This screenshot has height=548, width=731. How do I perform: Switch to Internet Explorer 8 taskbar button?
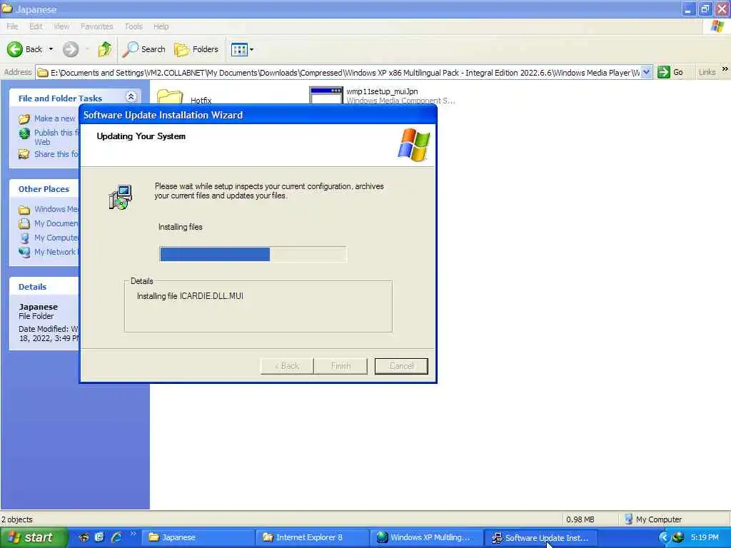(x=313, y=538)
